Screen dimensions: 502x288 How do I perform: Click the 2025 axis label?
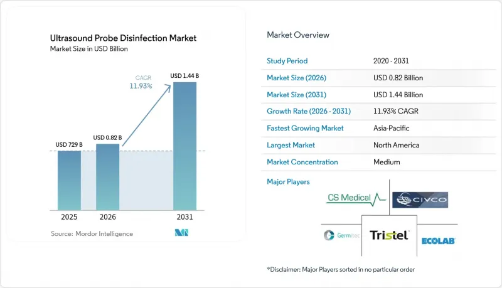click(69, 217)
